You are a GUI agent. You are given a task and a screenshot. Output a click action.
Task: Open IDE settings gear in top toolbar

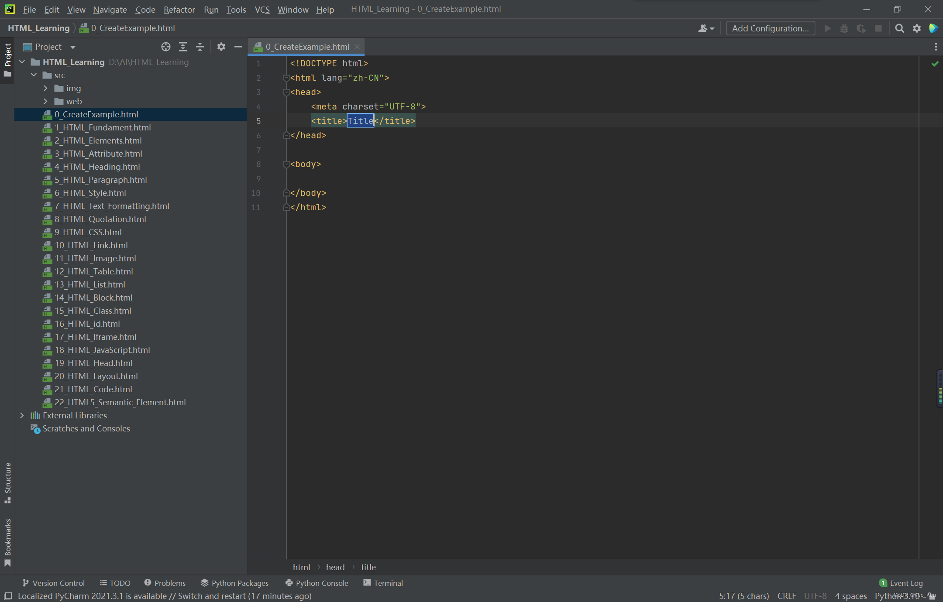(916, 28)
